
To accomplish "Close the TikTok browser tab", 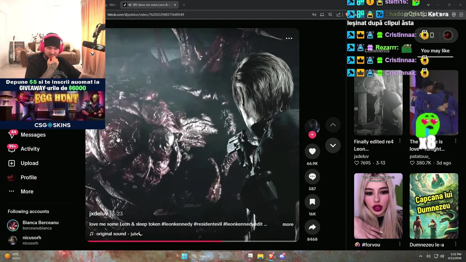I will [x=175, y=5].
